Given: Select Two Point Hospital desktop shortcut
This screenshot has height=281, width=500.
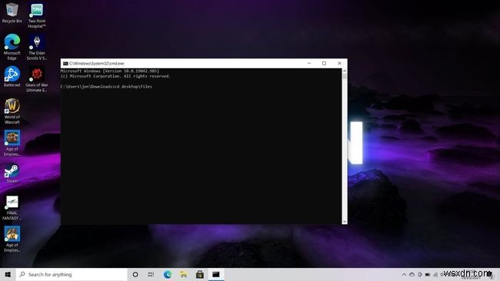Looking at the screenshot, I should pos(37,15).
